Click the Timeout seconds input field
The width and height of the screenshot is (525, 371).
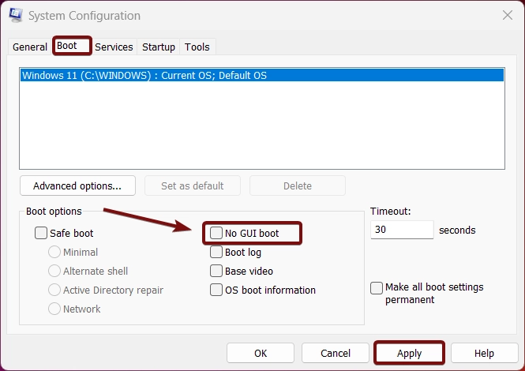click(402, 230)
